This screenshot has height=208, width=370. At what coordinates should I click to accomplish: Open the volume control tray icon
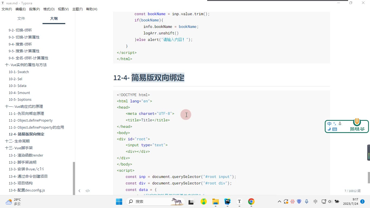pyautogui.click(x=330, y=201)
